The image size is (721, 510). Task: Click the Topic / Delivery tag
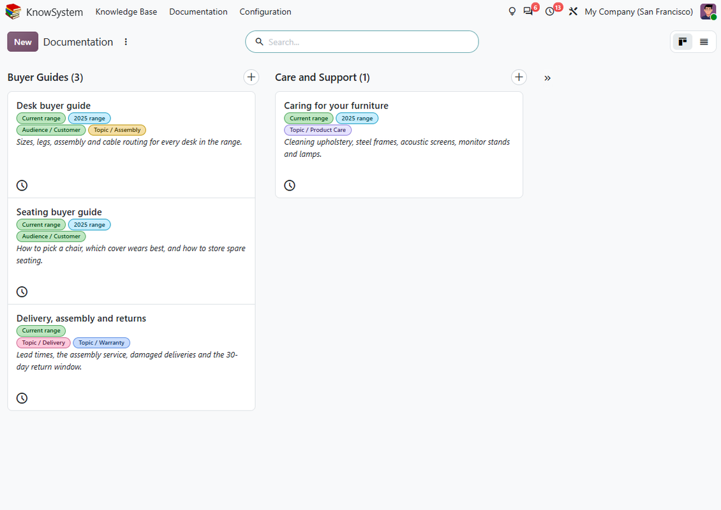coord(43,343)
